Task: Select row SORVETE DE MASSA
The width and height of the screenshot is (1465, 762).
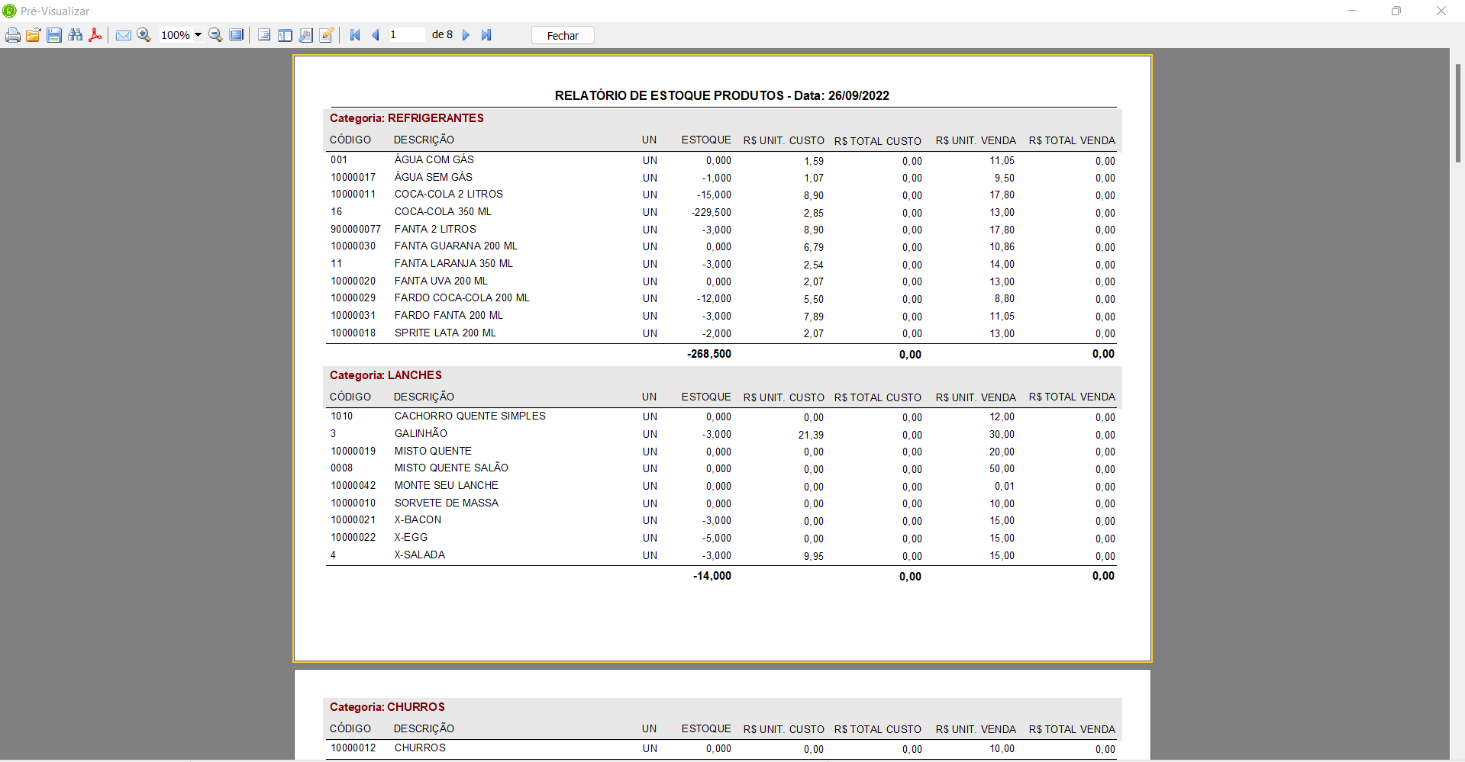Action: (x=722, y=503)
